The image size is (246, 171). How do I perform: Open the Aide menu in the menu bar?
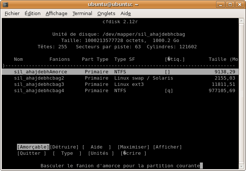tap(126, 13)
